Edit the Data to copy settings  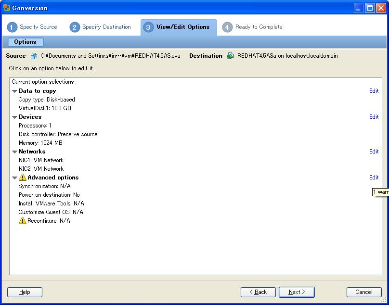374,91
